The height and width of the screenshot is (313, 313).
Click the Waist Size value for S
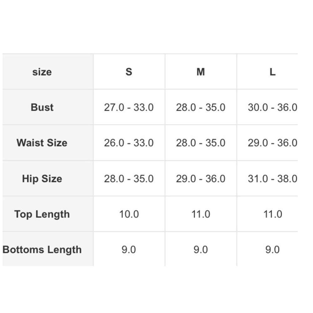click(129, 143)
